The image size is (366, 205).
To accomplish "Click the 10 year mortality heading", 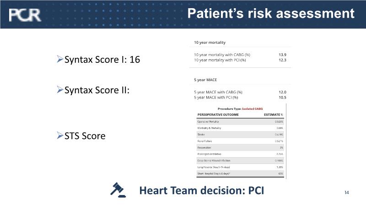I will pos(210,42).
